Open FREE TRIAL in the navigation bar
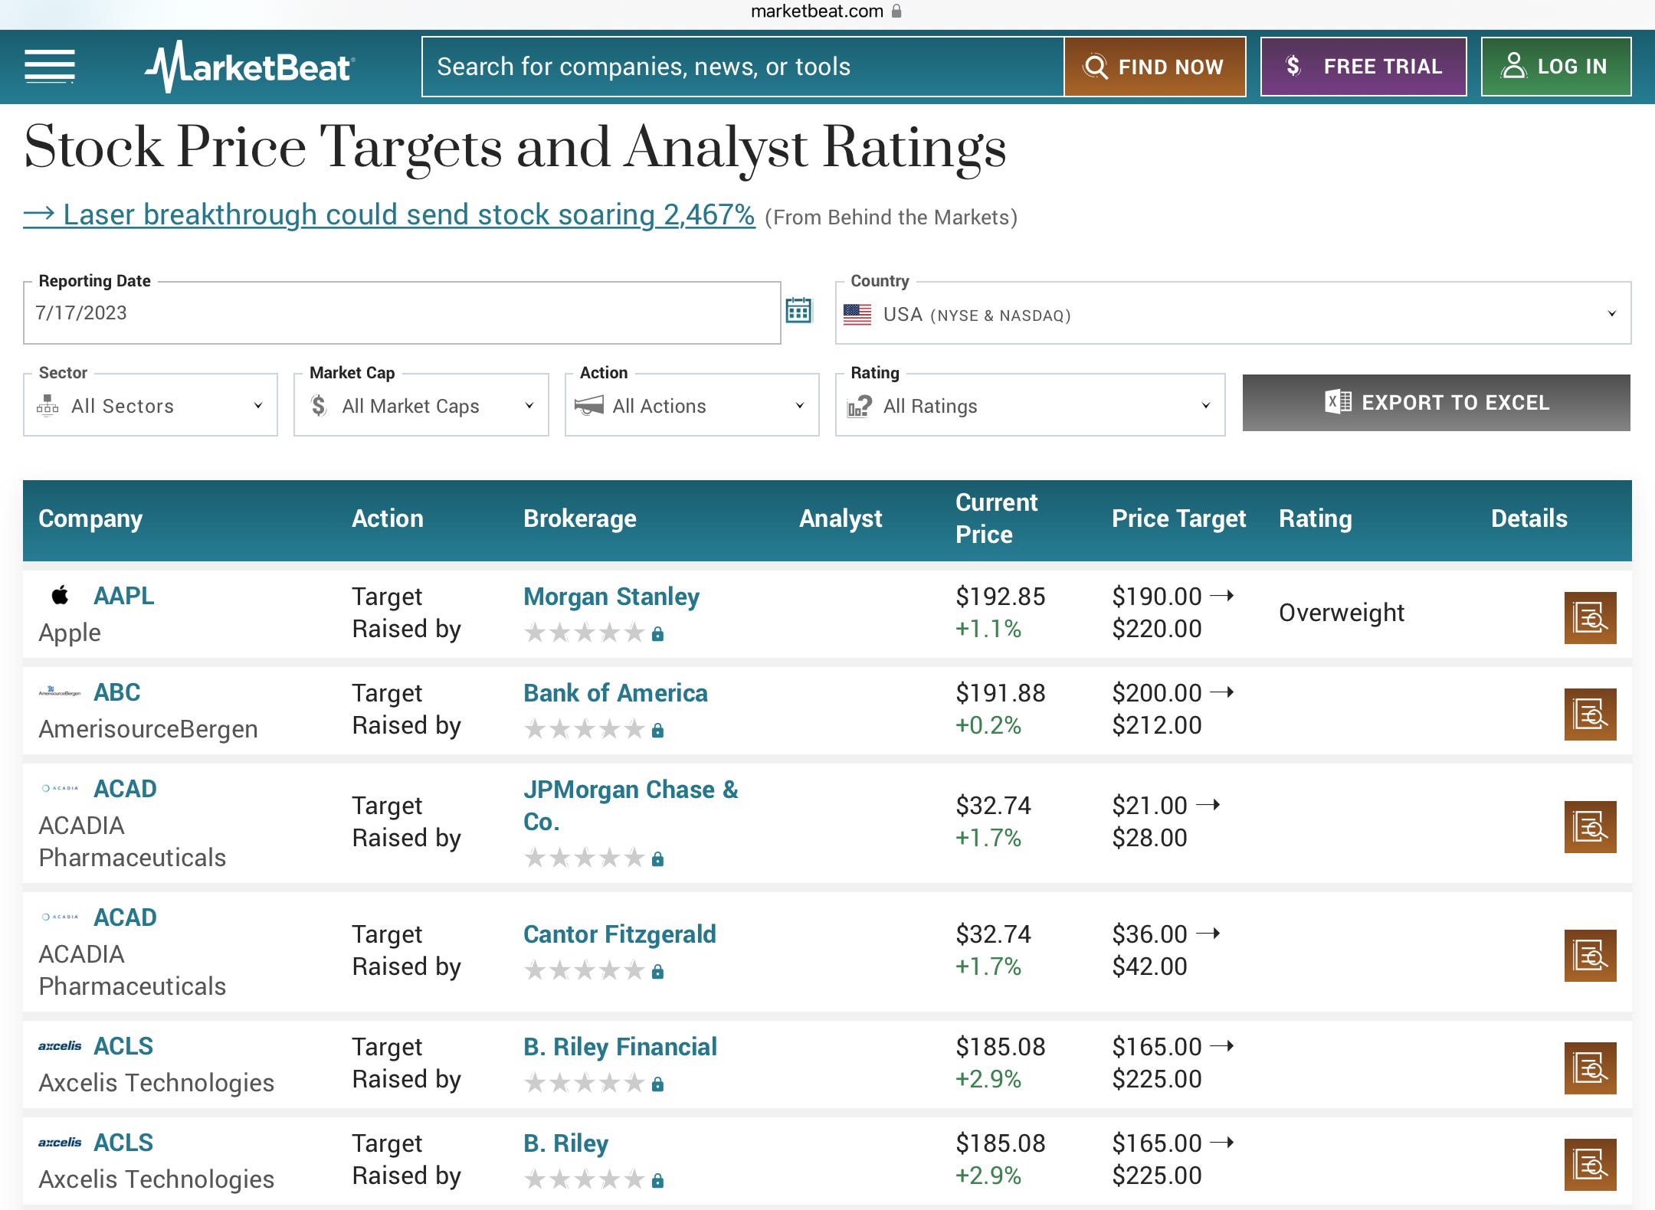This screenshot has width=1655, height=1210. click(x=1364, y=67)
